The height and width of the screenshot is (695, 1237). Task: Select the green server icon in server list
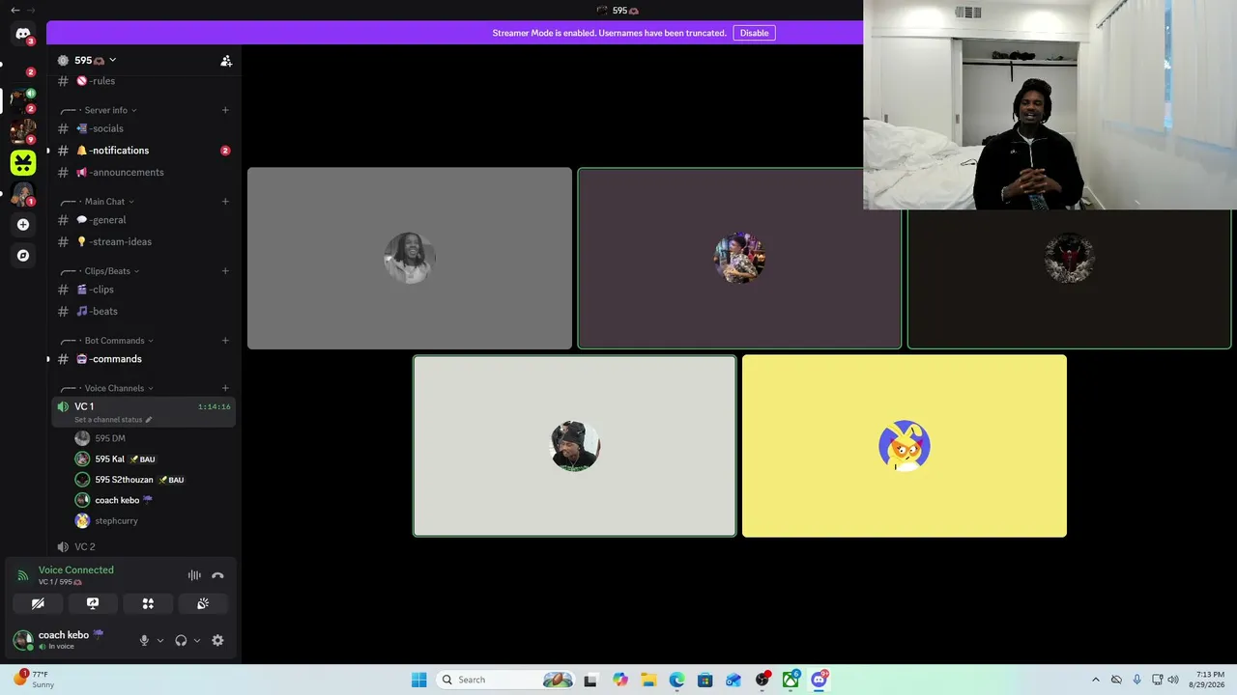(23, 162)
